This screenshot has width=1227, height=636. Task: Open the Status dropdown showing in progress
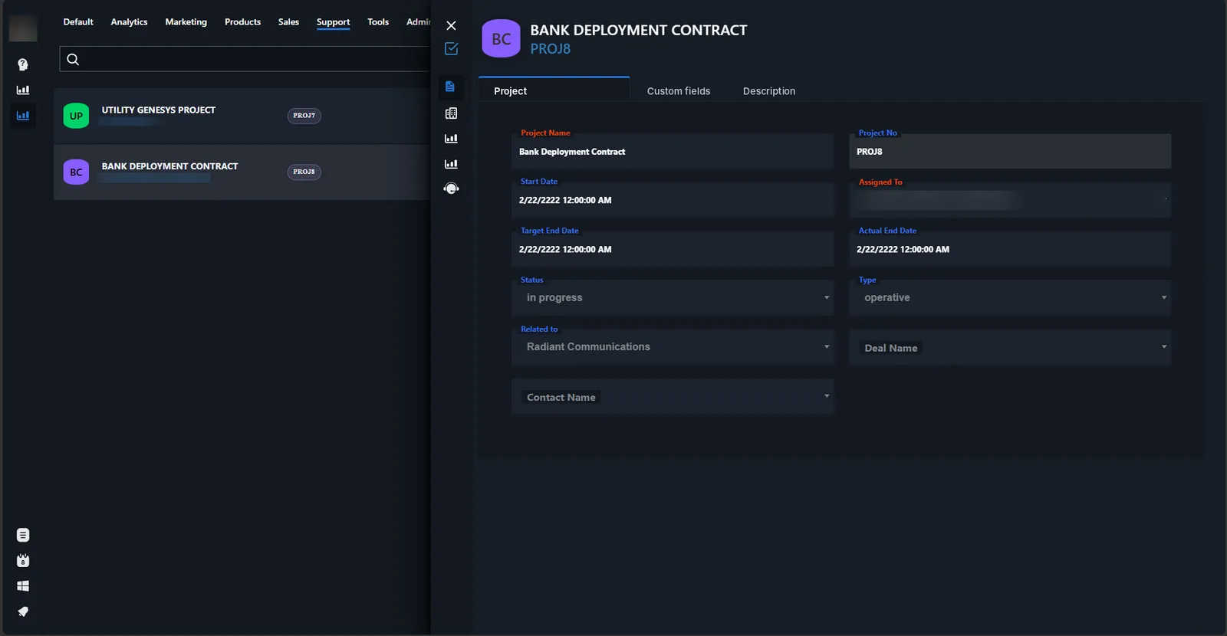tap(673, 297)
